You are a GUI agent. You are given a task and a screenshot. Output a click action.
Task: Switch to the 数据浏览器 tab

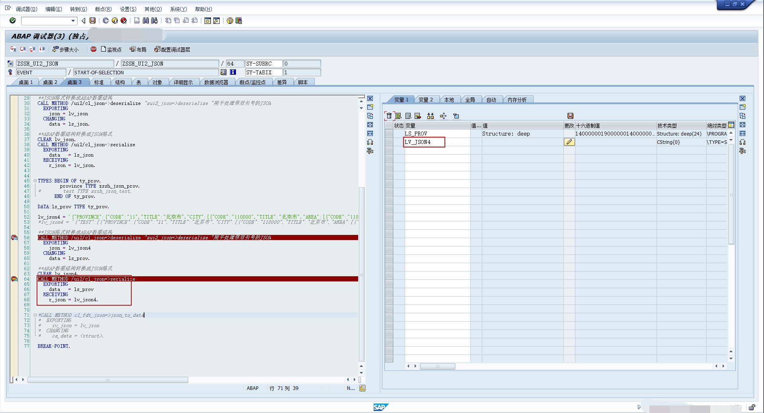pos(216,82)
